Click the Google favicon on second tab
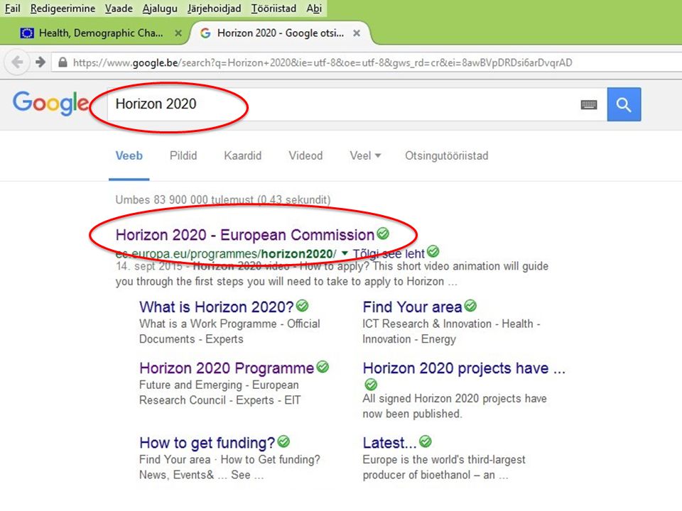 (x=205, y=33)
